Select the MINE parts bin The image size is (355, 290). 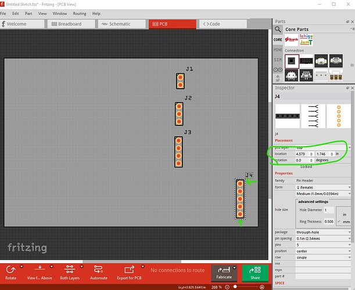[x=278, y=50]
